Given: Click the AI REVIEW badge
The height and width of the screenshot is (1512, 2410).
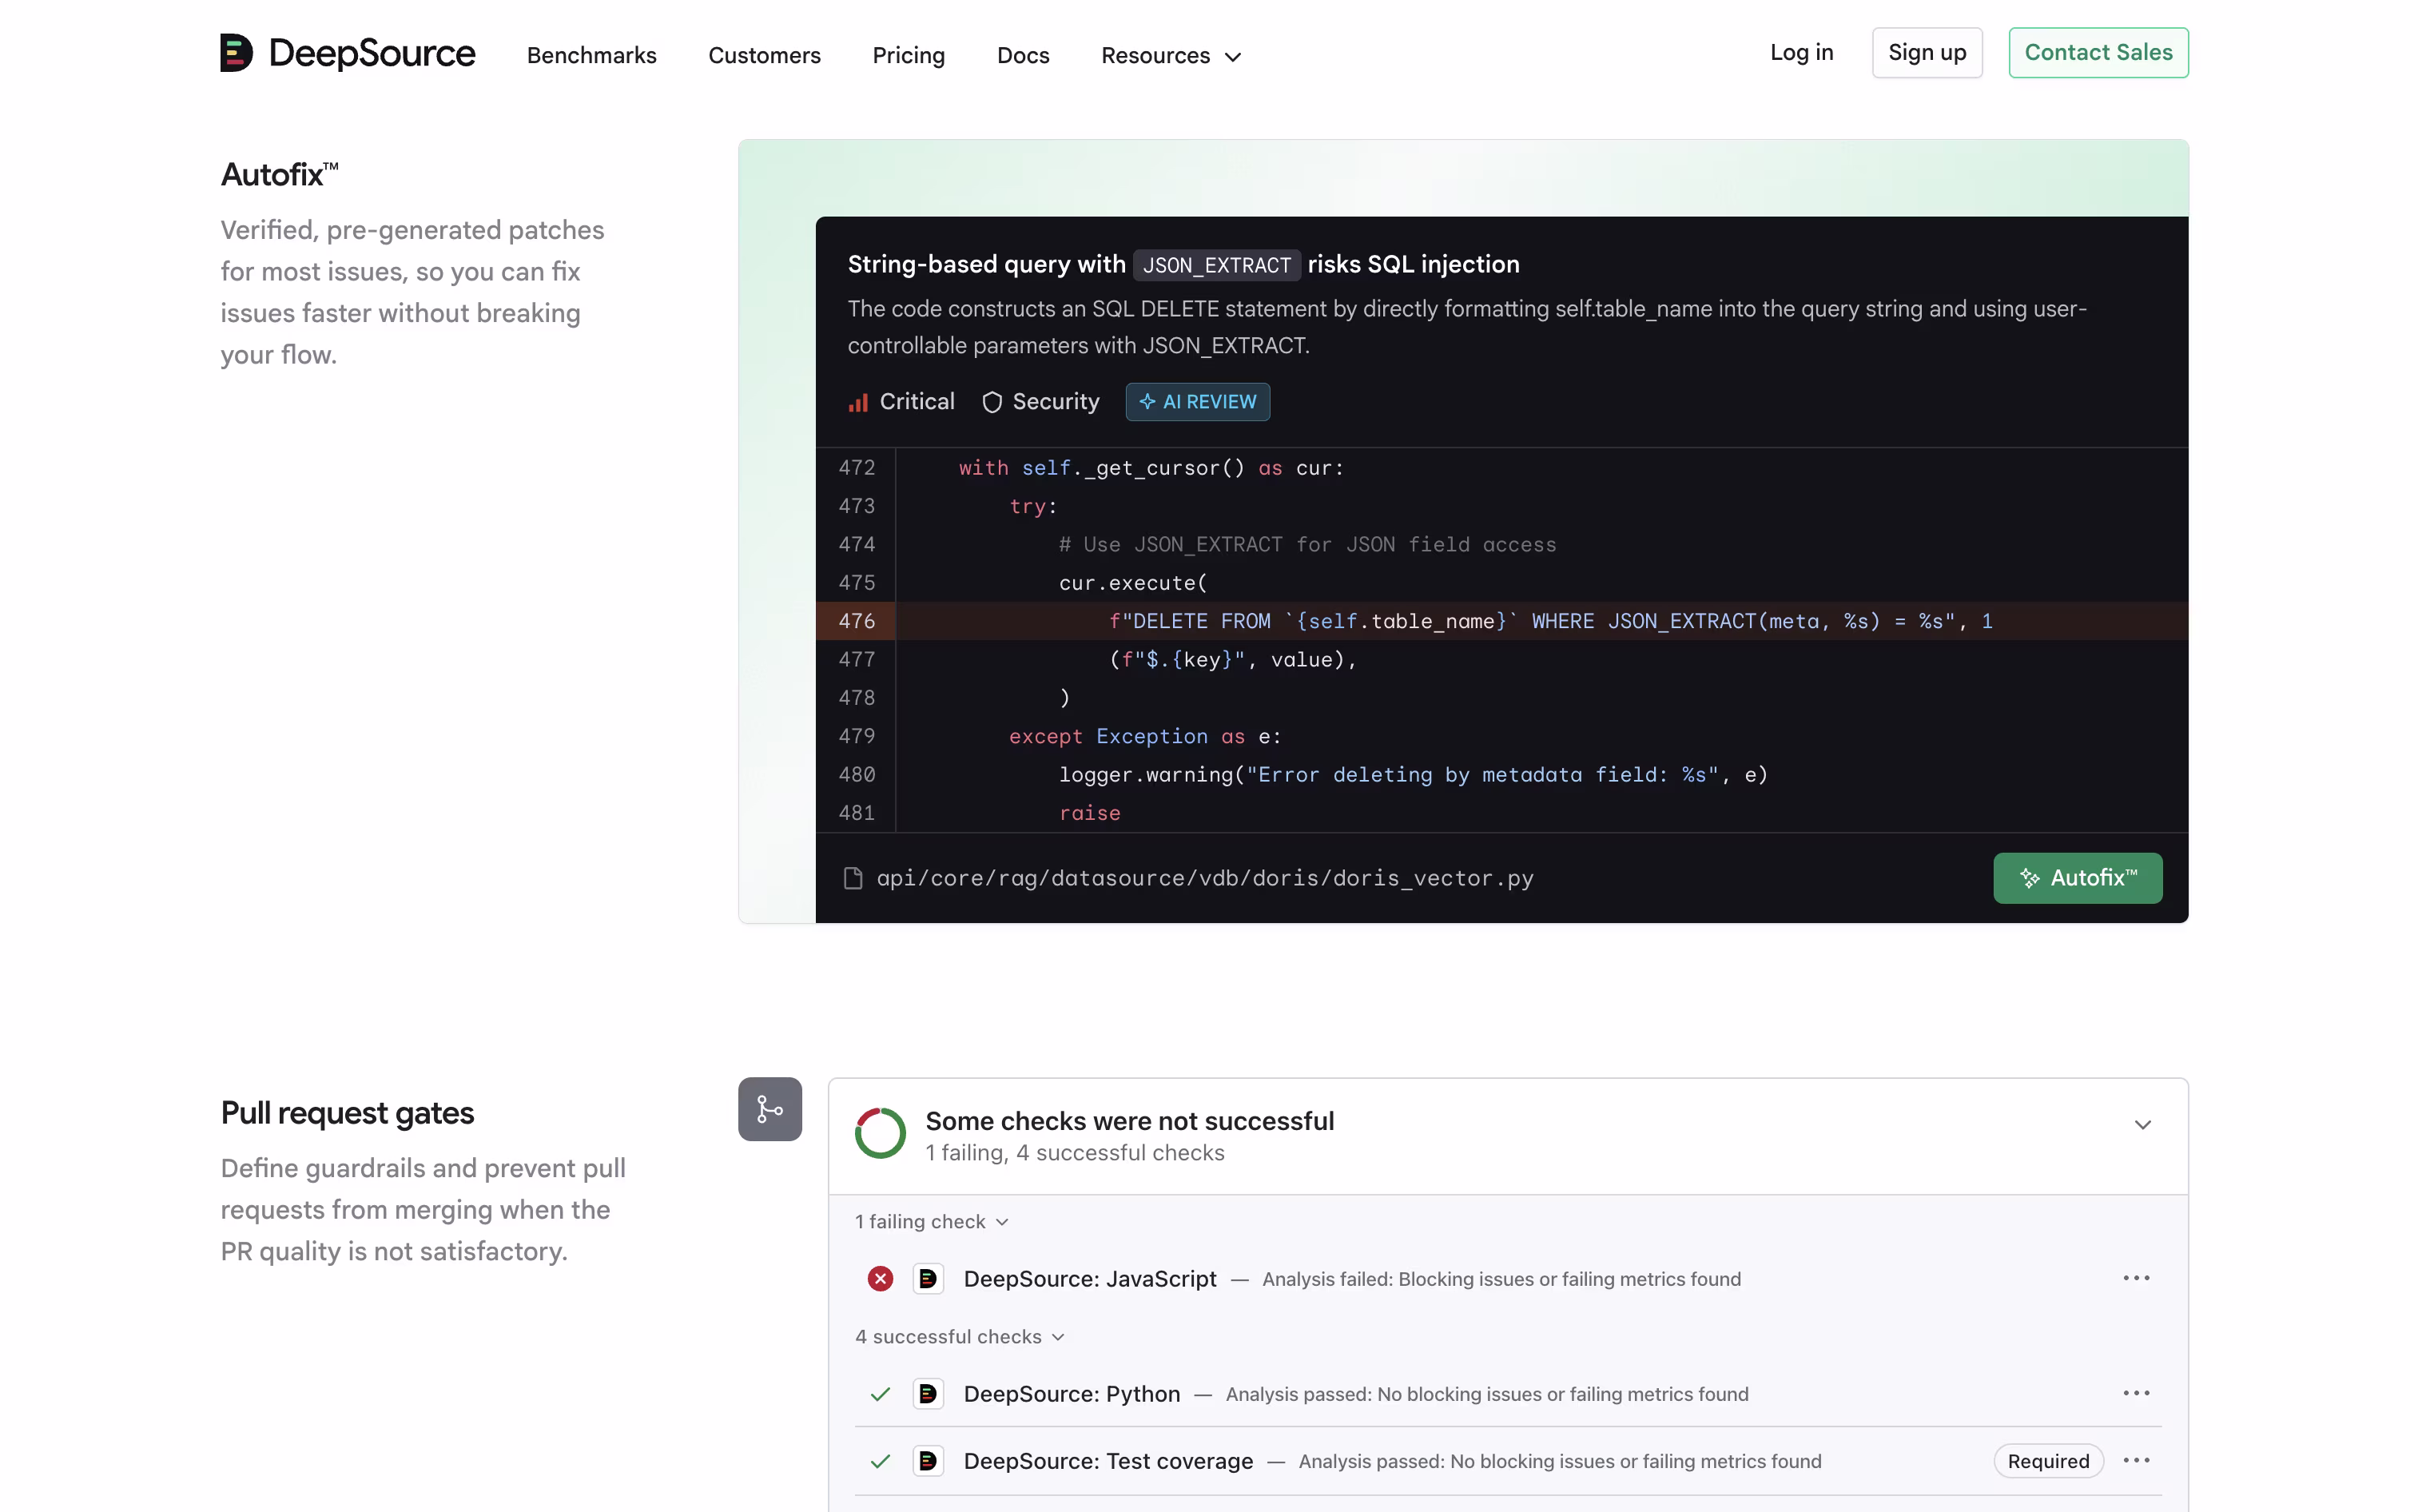Looking at the screenshot, I should [x=1196, y=402].
